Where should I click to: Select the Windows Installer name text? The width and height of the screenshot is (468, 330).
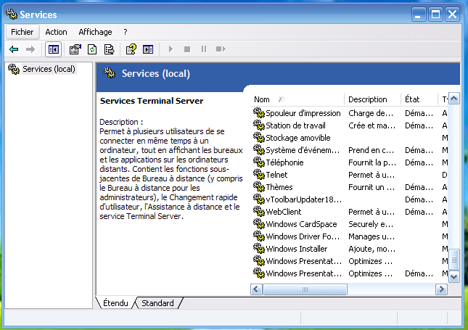pos(296,249)
